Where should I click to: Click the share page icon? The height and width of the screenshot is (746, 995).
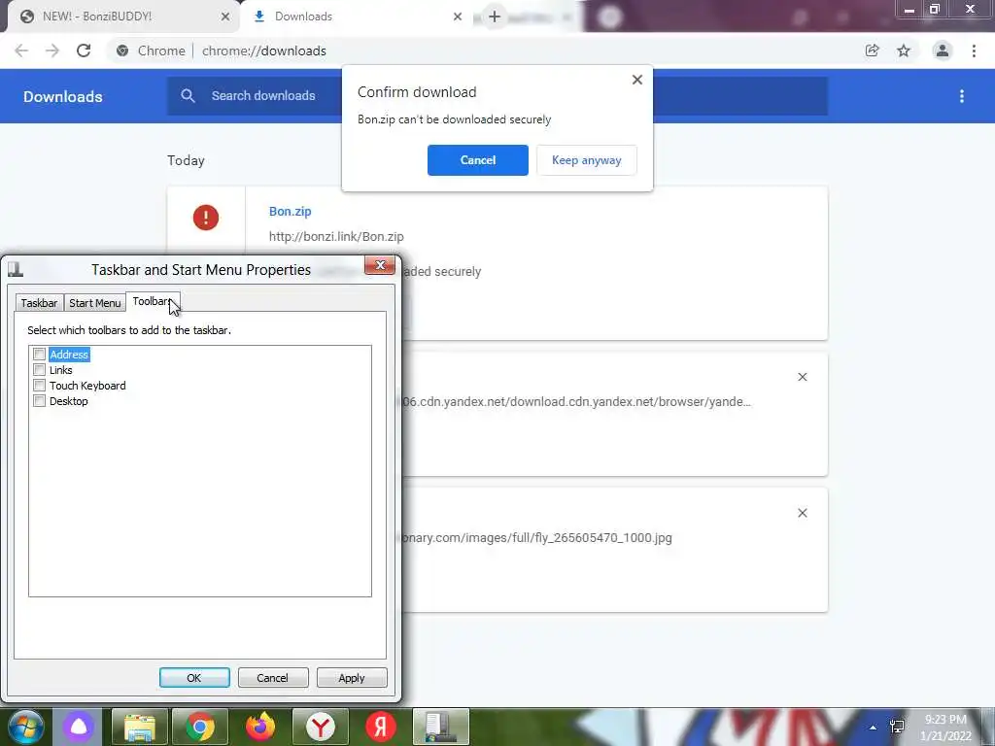click(x=872, y=51)
